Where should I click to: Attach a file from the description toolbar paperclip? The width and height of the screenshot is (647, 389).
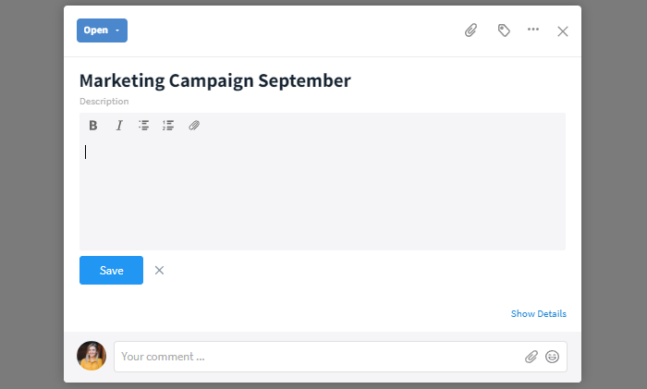(194, 126)
